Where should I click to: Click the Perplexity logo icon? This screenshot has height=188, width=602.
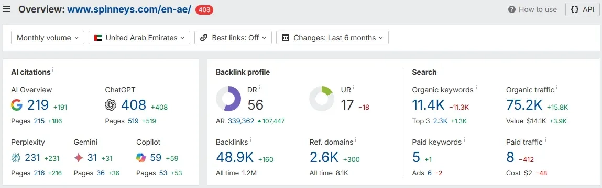[x=16, y=158]
